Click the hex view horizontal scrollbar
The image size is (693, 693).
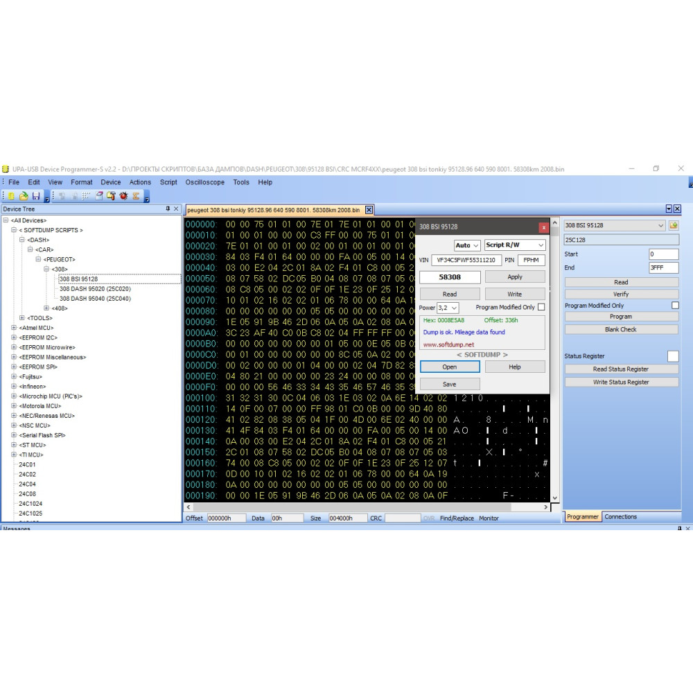(x=367, y=507)
